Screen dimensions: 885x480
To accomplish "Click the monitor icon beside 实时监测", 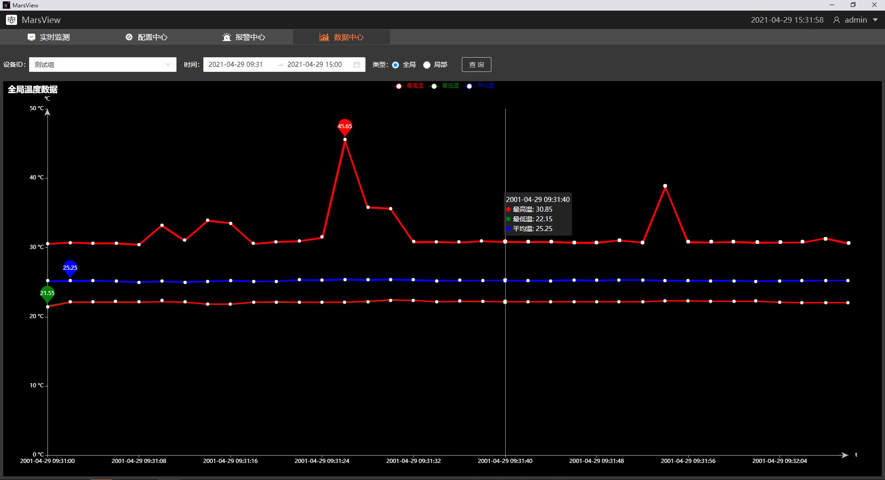I will [31, 37].
